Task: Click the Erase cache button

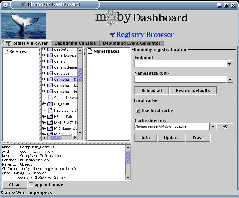Action: [197, 138]
